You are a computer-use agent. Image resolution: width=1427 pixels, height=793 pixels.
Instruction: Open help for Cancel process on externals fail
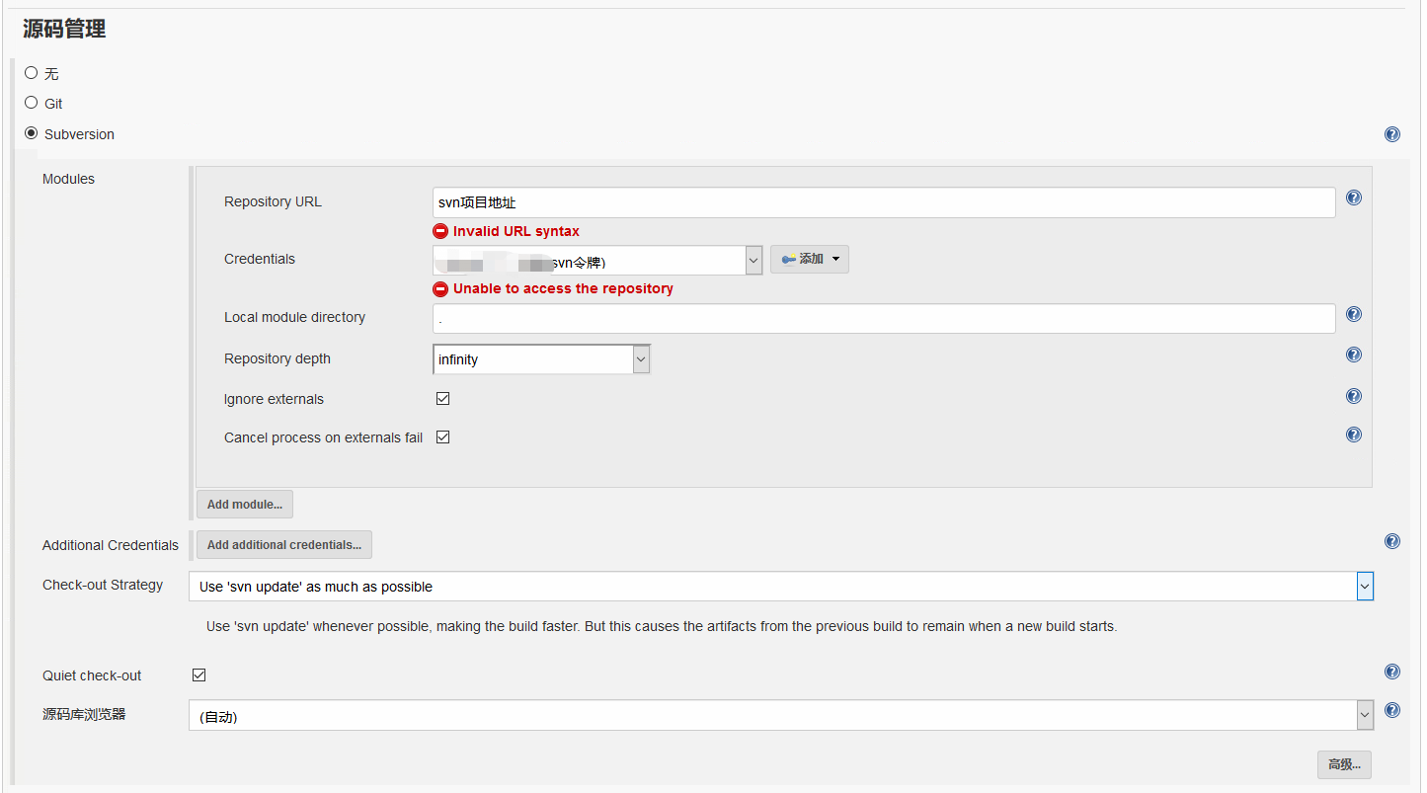pyautogui.click(x=1354, y=435)
